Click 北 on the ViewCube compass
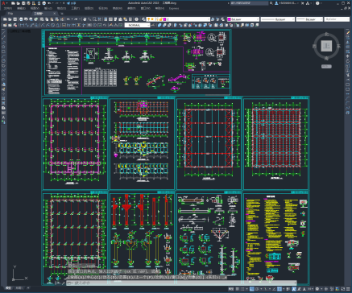 click(x=326, y=35)
